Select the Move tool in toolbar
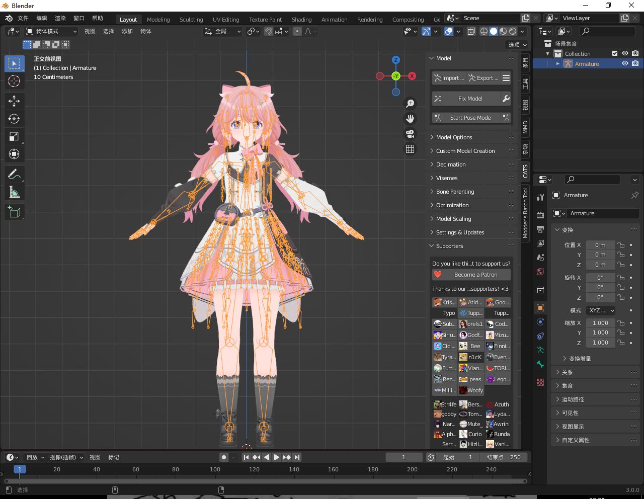The width and height of the screenshot is (644, 499). tap(14, 101)
